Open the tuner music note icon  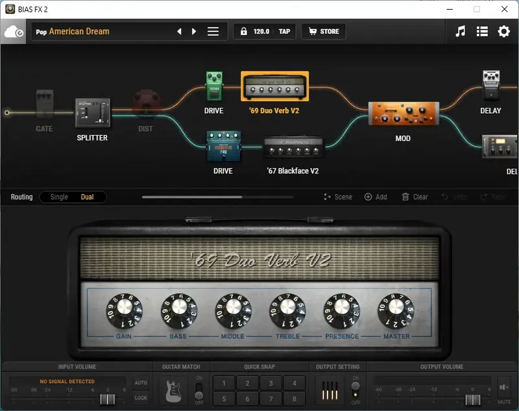point(460,31)
